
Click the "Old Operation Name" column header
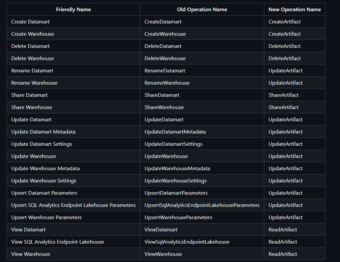pos(202,9)
